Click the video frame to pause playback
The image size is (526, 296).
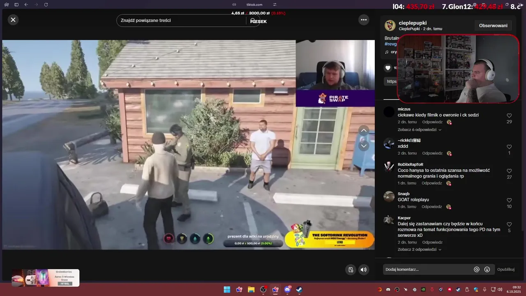[x=189, y=145]
